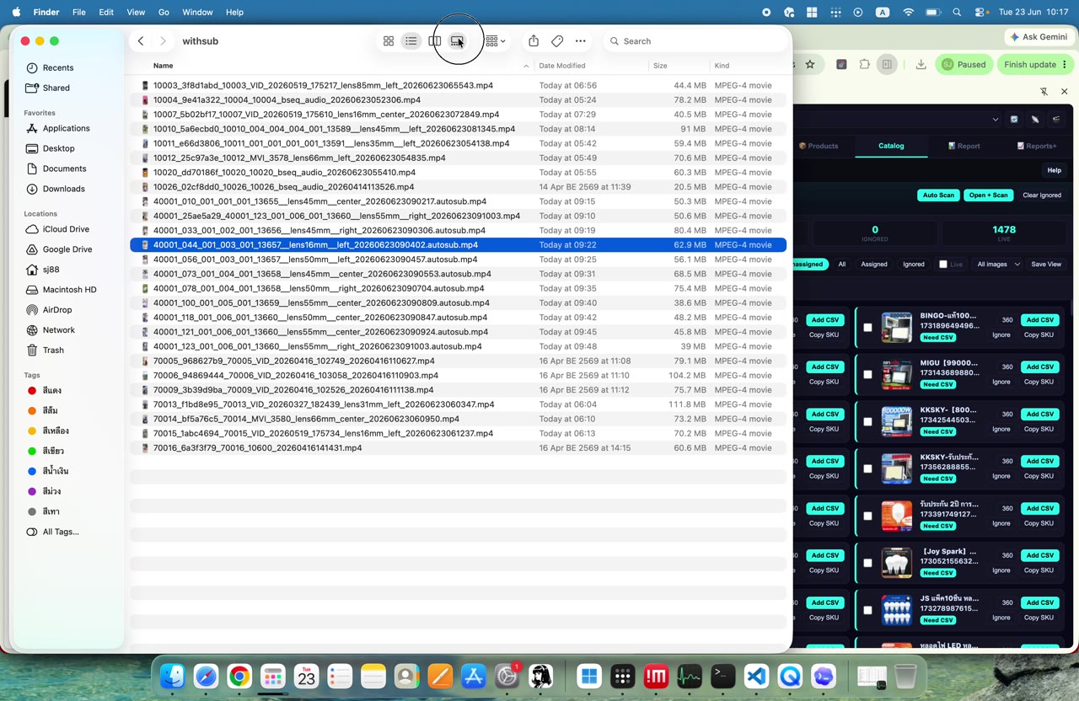This screenshot has height=701, width=1079.
Task: Open iCloud Drive in the sidebar
Action: point(66,229)
